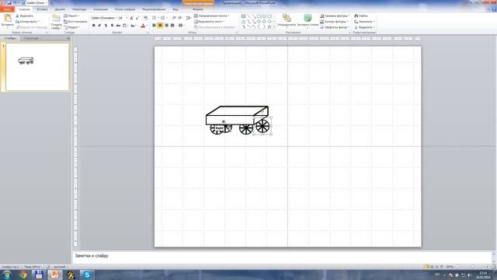This screenshot has width=497, height=280.
Task: Open the character spacing dropdown
Action: [x=125, y=26]
